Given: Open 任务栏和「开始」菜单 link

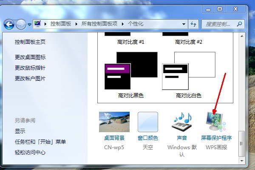Looking at the screenshot, I should click(40, 142).
